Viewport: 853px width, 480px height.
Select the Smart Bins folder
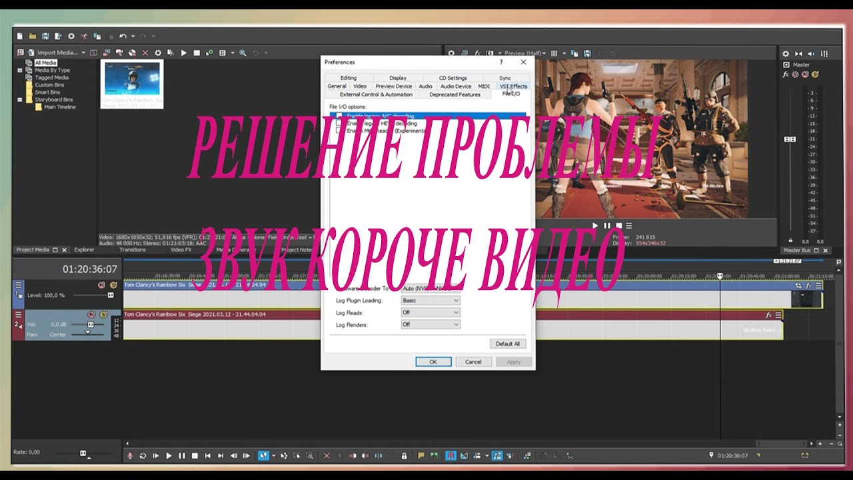pos(47,92)
